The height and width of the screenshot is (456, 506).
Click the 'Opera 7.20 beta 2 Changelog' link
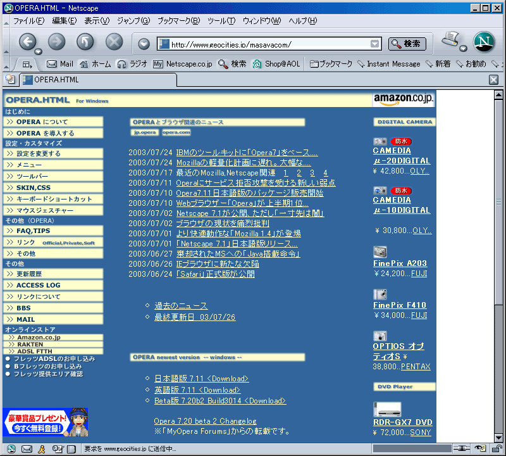pyautogui.click(x=205, y=421)
